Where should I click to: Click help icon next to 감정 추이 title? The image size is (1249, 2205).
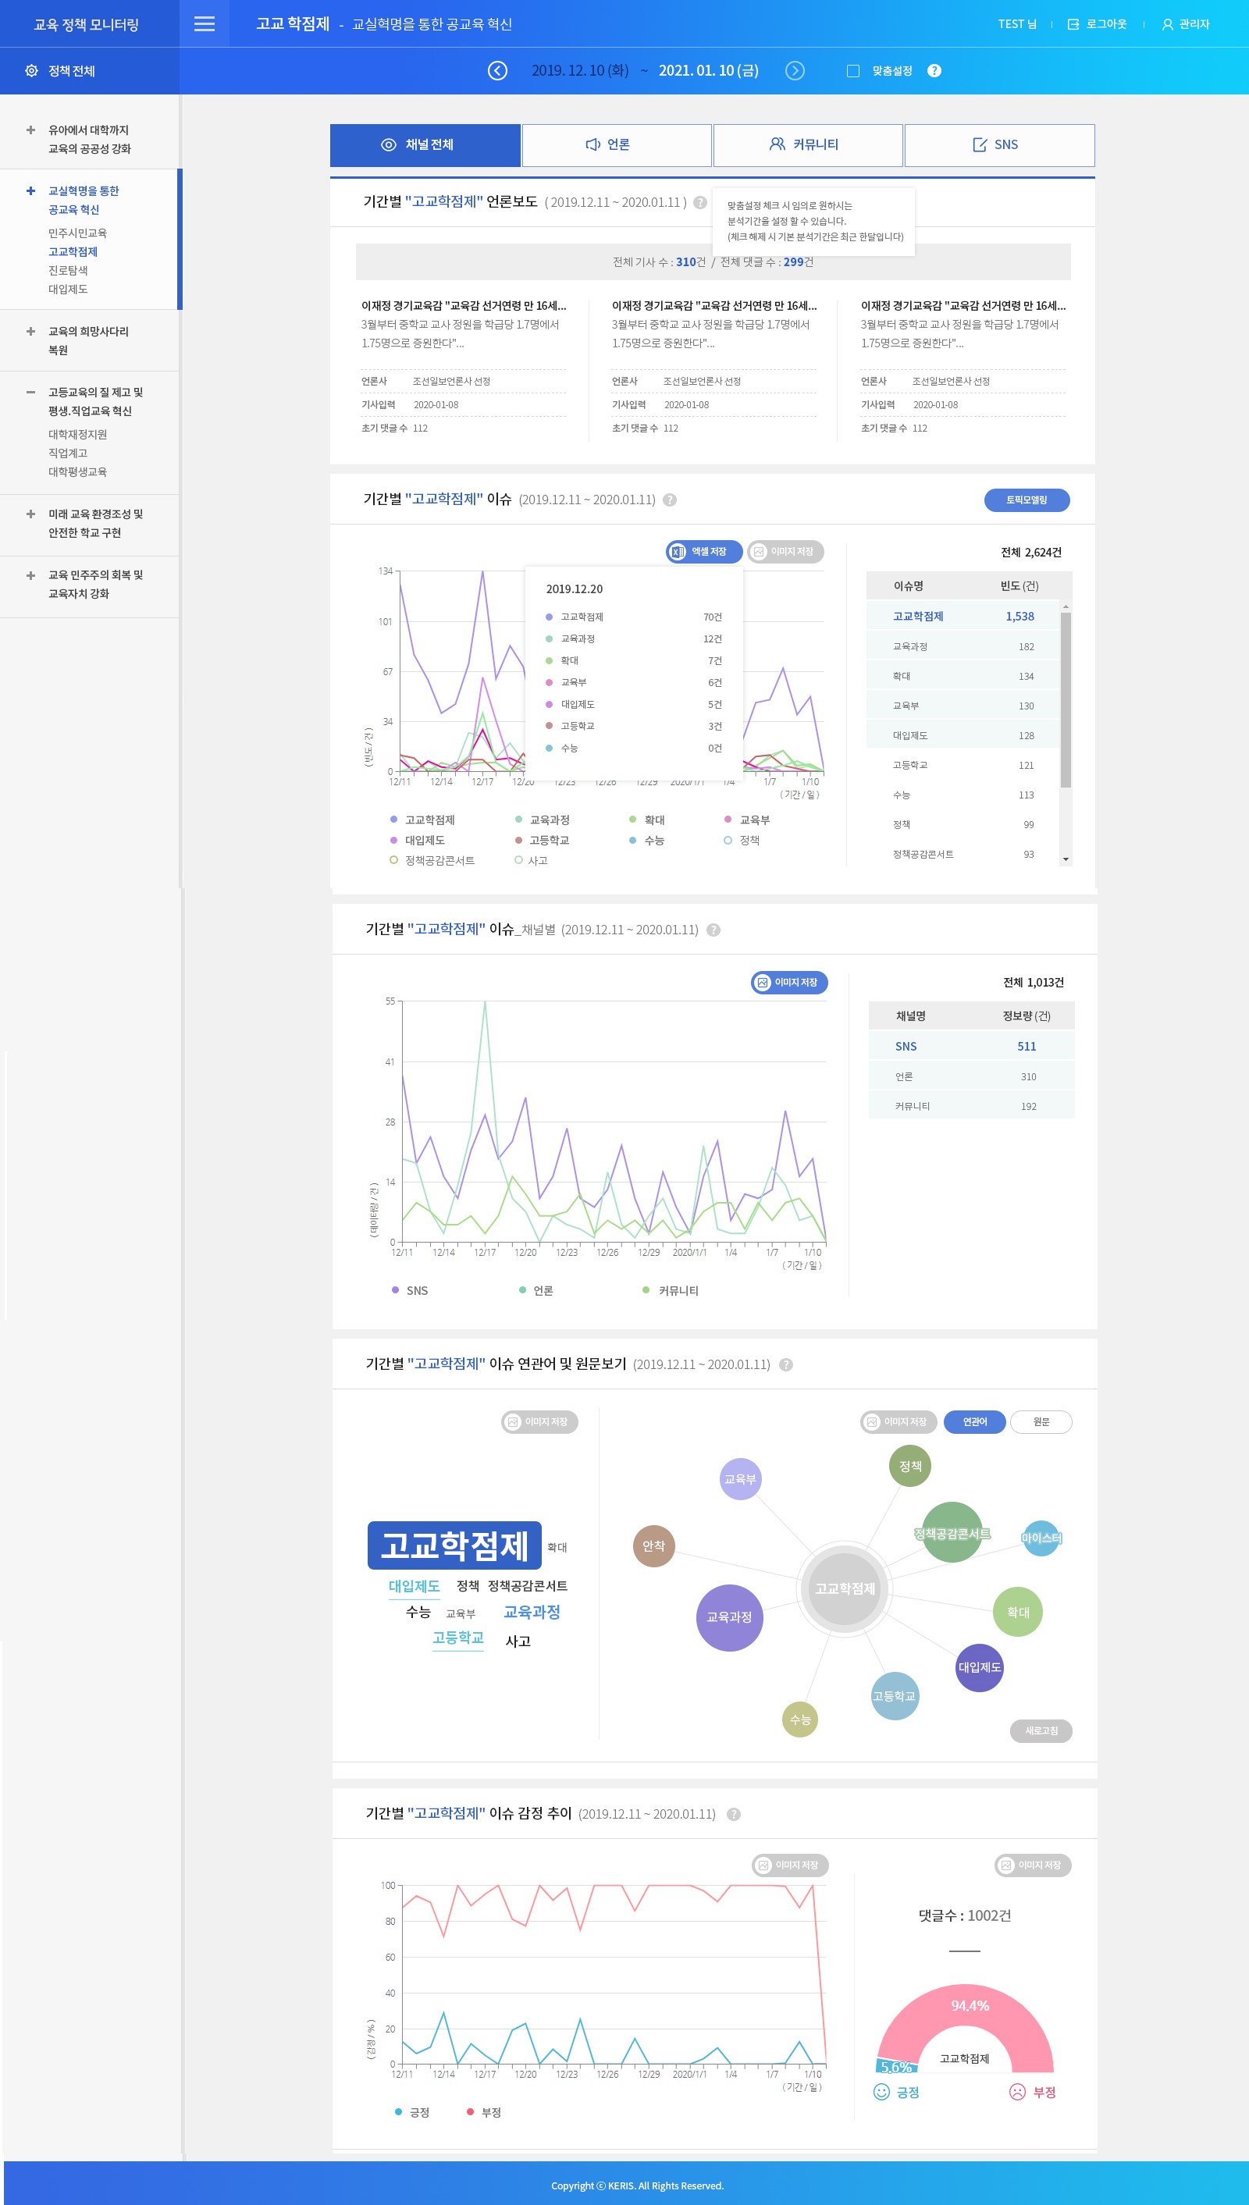pyautogui.click(x=734, y=1814)
